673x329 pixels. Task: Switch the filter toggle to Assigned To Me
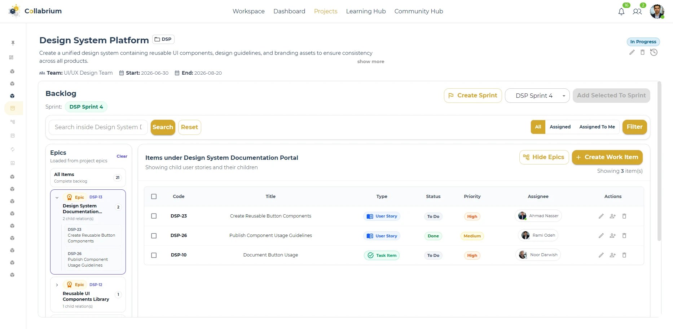tap(597, 127)
